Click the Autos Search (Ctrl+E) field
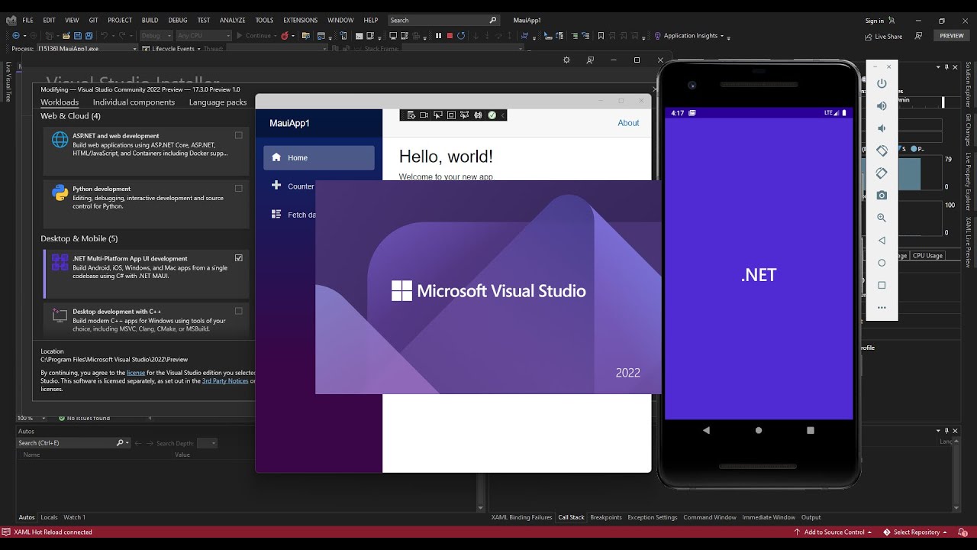 (x=74, y=443)
